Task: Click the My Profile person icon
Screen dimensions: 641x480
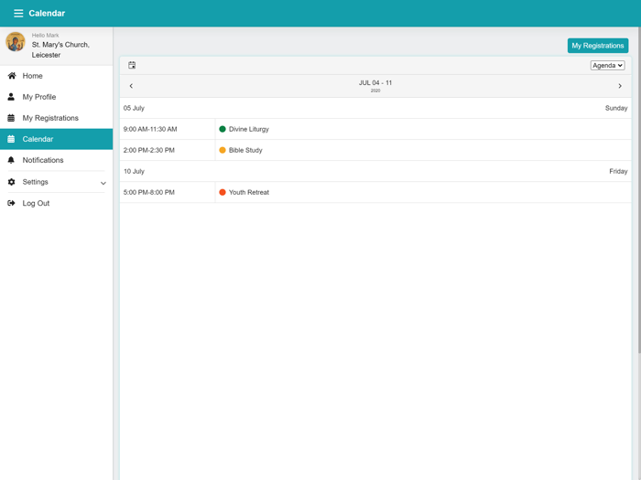Action: (11, 97)
